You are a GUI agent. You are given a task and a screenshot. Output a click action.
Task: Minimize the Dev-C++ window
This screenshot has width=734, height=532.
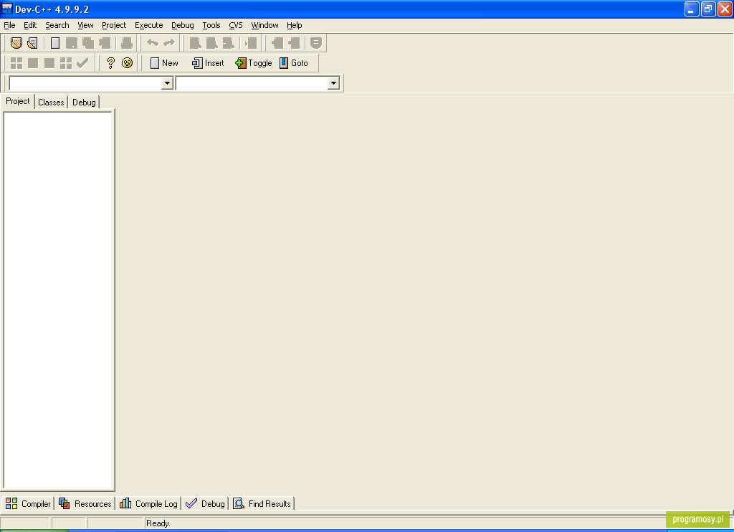692,9
